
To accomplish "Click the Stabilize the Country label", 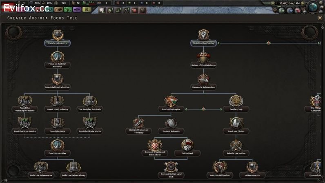I will click(x=204, y=43).
